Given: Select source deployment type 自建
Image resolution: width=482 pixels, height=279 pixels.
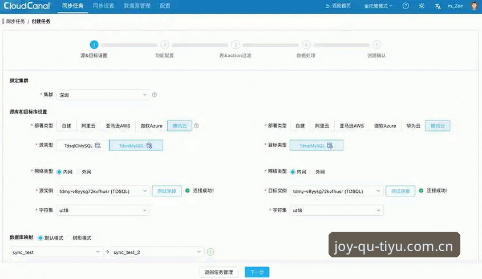Looking at the screenshot, I should (66, 126).
